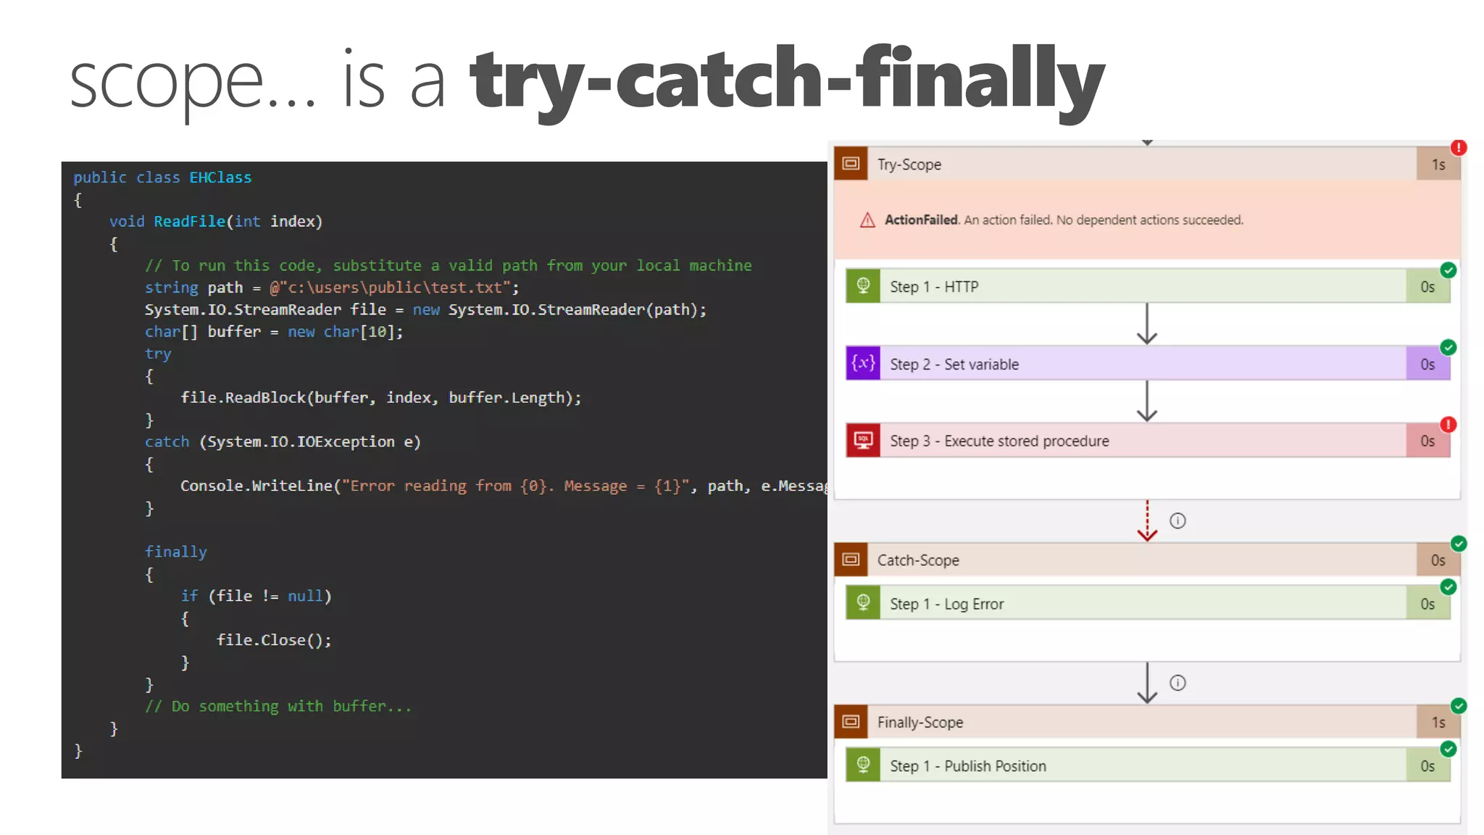Click the Try-Scope scope icon
Viewport: 1484px width, 835px height.
click(x=851, y=164)
